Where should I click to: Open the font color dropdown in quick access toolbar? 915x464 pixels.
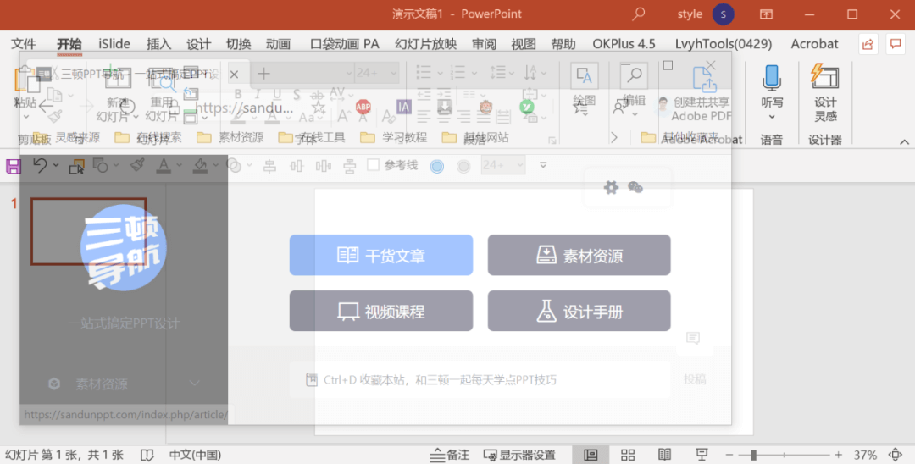179,166
